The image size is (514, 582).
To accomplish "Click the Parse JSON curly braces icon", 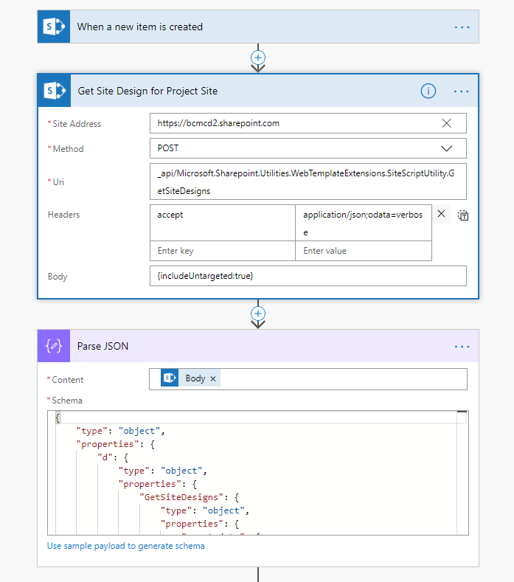I will [x=54, y=346].
